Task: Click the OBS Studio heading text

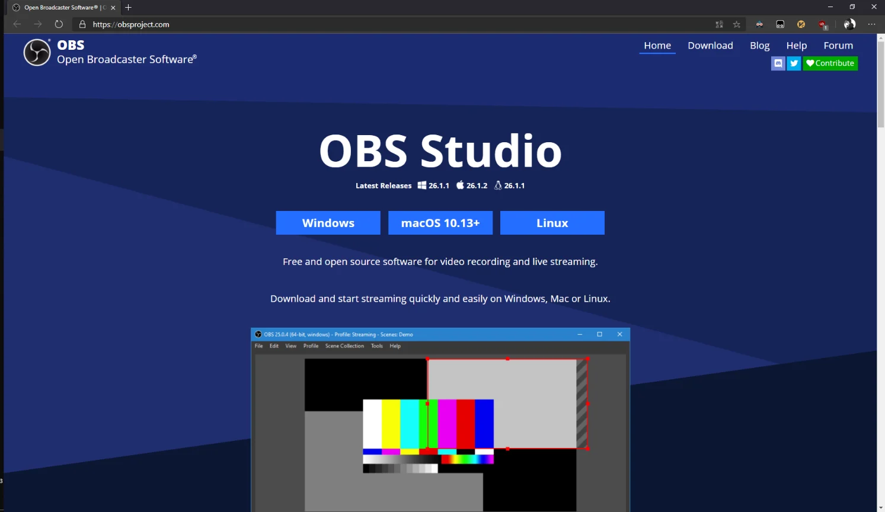Action: pyautogui.click(x=440, y=151)
